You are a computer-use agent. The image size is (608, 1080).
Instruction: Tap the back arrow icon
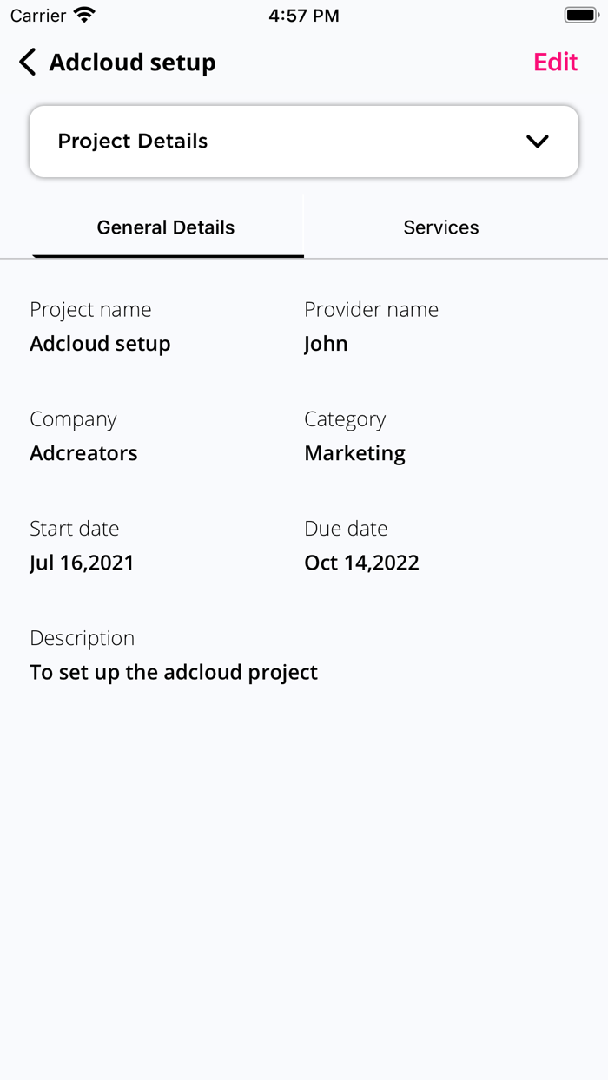28,63
